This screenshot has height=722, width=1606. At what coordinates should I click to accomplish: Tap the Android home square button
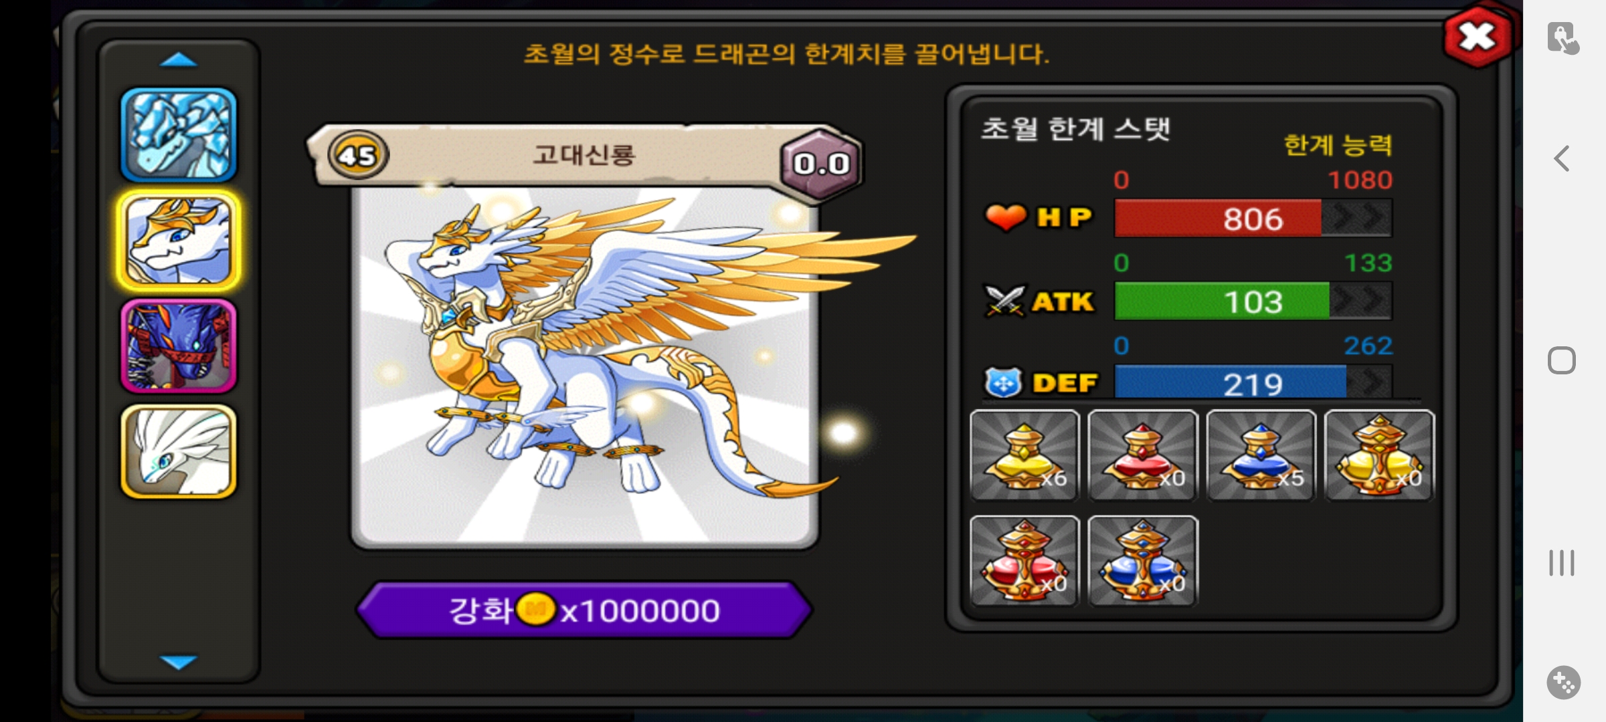(x=1562, y=361)
